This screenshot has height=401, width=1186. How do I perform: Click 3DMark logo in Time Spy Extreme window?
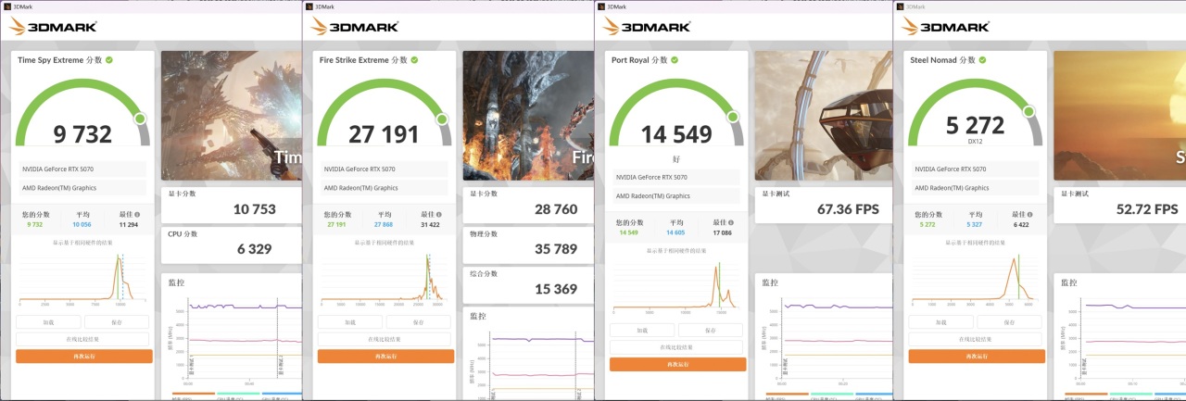click(x=53, y=27)
